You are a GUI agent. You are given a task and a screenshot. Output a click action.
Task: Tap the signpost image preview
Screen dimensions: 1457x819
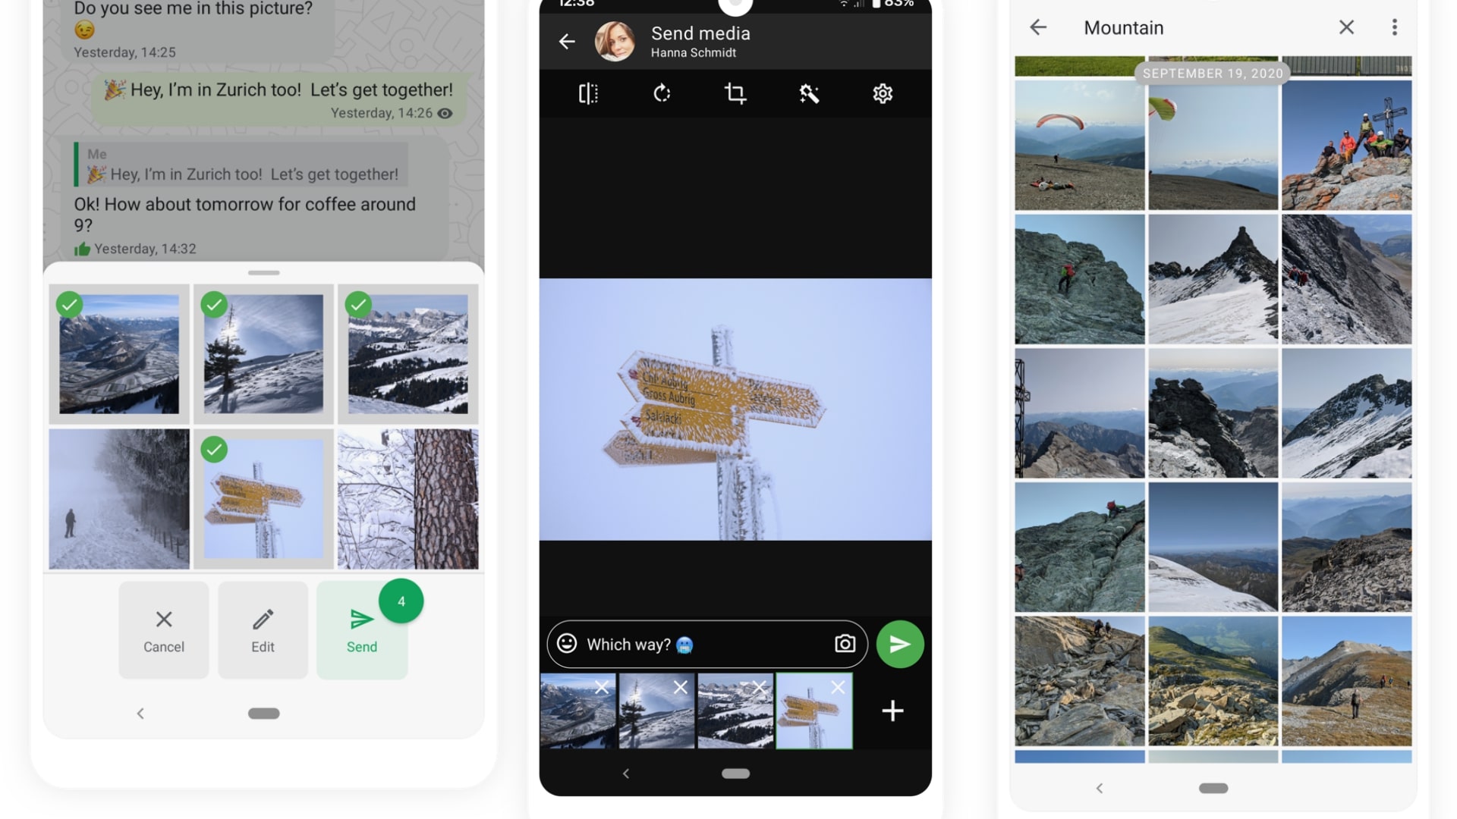tap(735, 409)
